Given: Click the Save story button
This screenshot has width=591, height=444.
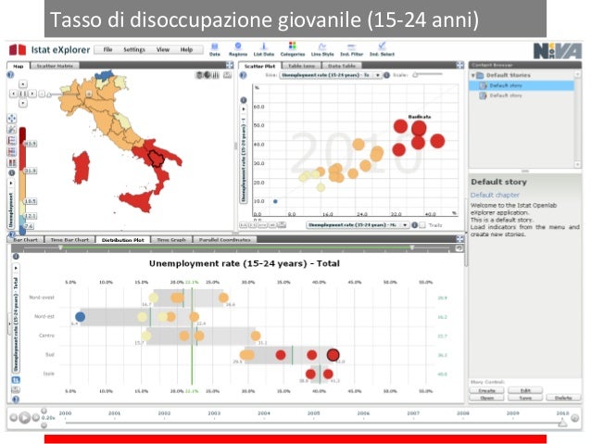Looking at the screenshot, I should [525, 398].
